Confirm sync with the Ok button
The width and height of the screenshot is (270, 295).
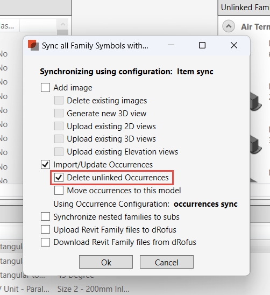coord(106,262)
